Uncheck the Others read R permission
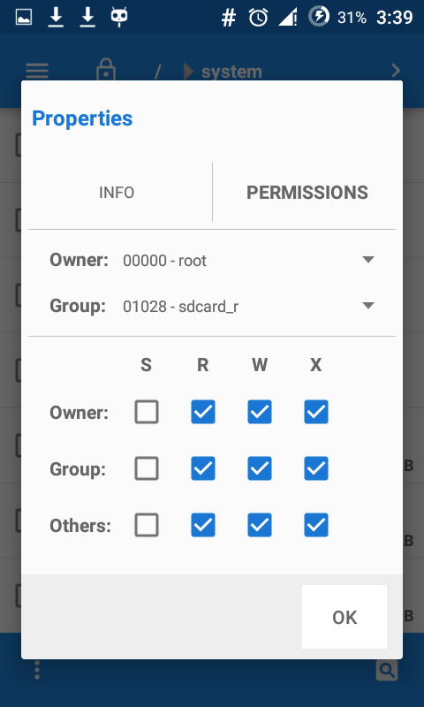Image resolution: width=424 pixels, height=707 pixels. (x=203, y=525)
